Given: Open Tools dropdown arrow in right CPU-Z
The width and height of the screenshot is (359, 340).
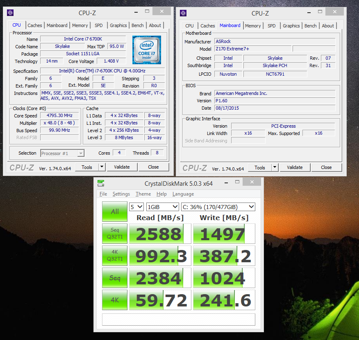Looking at the screenshot, I should click(275, 167).
